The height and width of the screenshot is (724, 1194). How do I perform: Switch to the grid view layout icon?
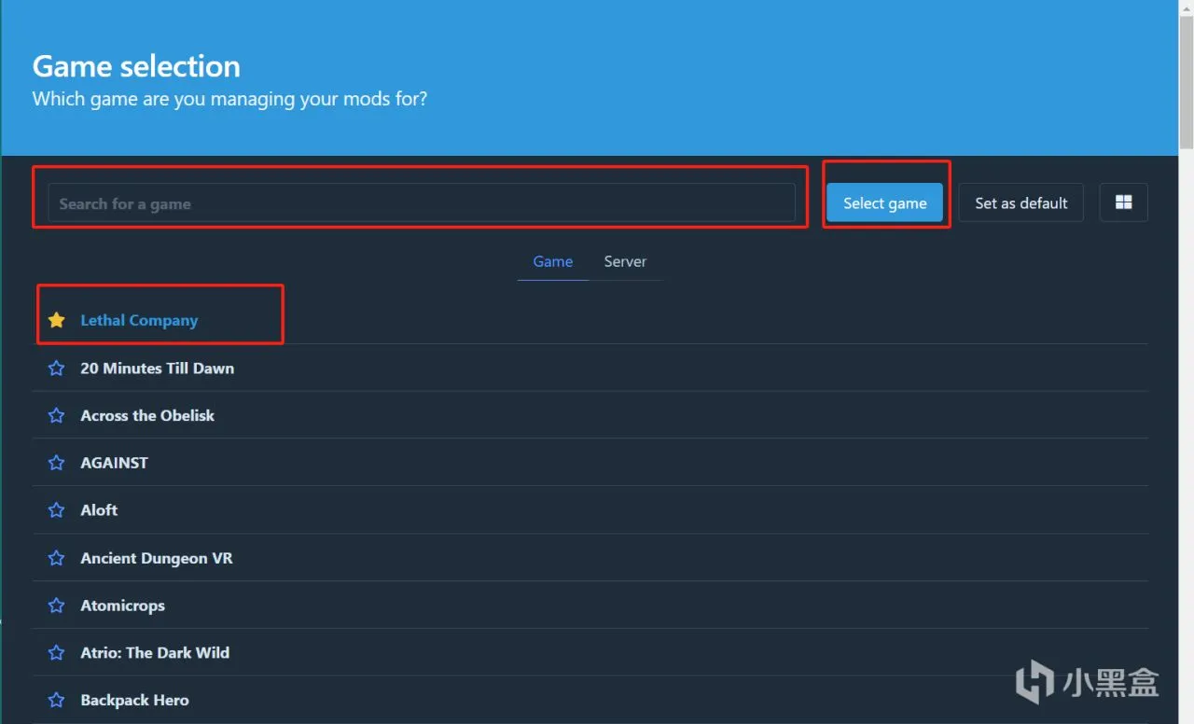(x=1123, y=202)
